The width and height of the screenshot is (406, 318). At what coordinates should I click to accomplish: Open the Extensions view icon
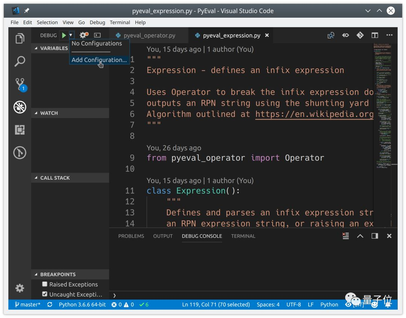tap(20, 130)
